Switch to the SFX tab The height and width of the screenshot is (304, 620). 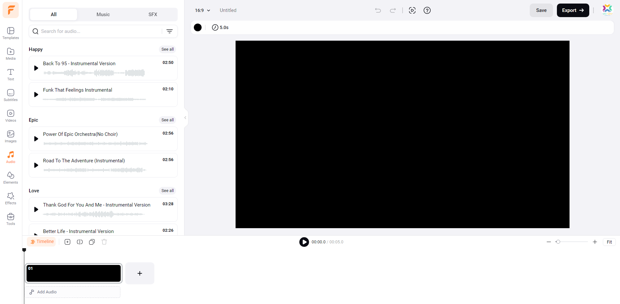pos(153,15)
